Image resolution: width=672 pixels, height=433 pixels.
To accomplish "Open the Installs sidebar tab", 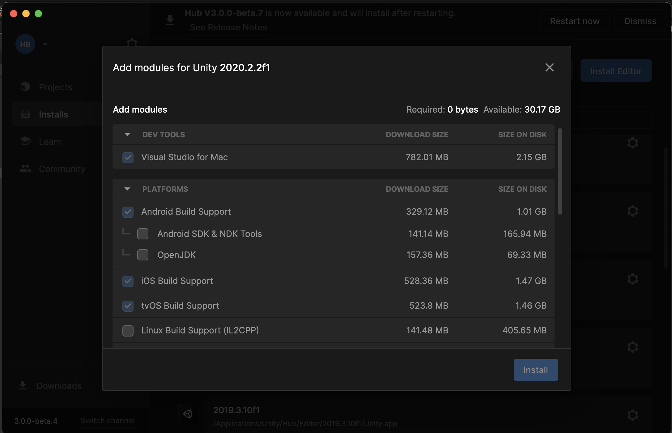I will click(x=53, y=114).
